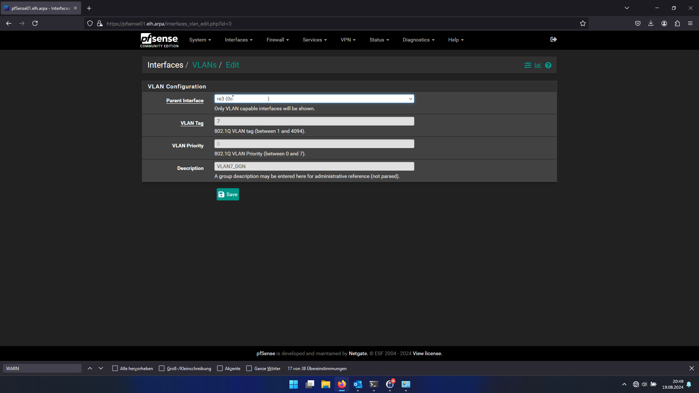Viewport: 699px width, 393px height.
Task: Click the site security padlock icon
Action: 100,24
